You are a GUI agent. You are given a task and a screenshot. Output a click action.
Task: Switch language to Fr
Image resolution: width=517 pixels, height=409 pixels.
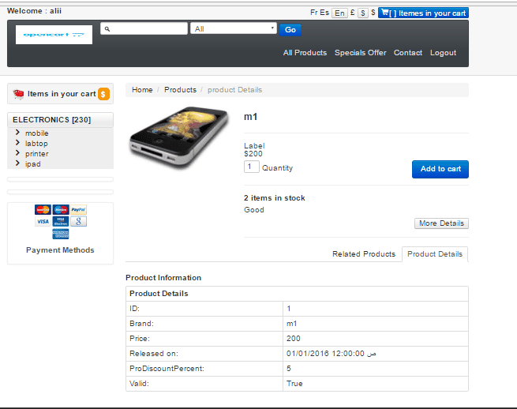pos(313,13)
